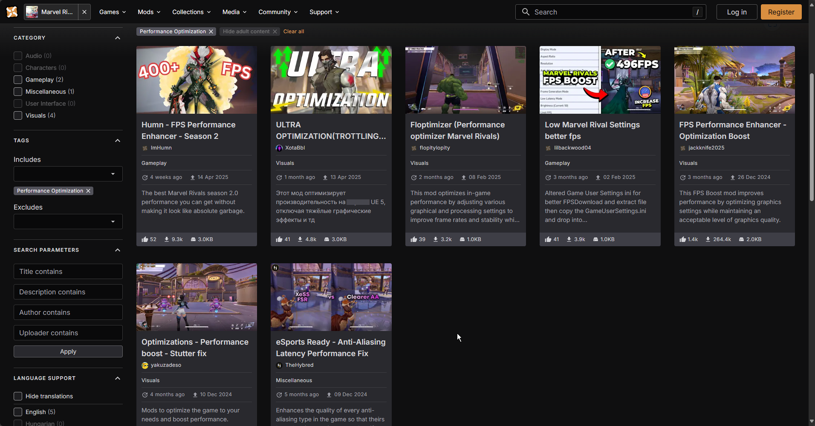815x426 pixels.
Task: Remove the Hide adult content filter chip
Action: pyautogui.click(x=275, y=32)
